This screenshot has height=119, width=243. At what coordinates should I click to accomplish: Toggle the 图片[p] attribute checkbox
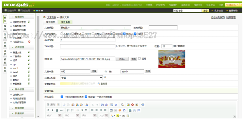pyautogui.click(x=124, y=33)
